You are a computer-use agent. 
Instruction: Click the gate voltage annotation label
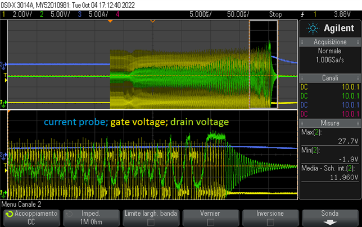click(139, 122)
